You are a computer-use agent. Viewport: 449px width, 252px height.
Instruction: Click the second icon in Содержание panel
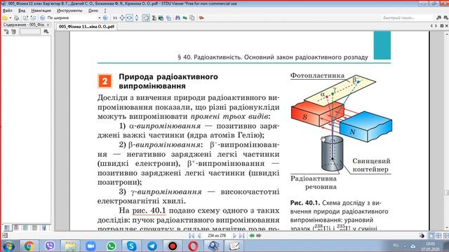13,31
